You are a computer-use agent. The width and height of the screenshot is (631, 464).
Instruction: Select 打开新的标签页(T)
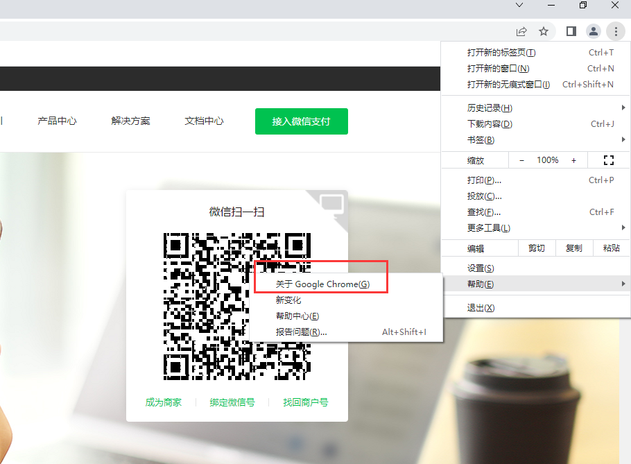[535, 52]
